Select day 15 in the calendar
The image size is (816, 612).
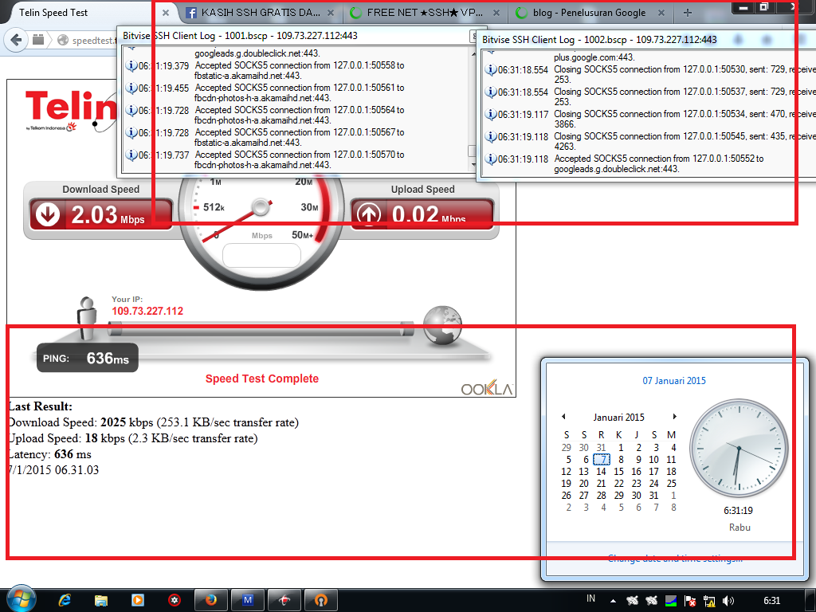click(x=618, y=472)
